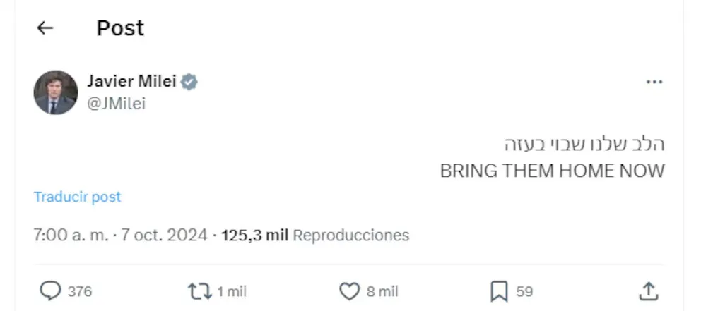Like the post with the heart icon
The image size is (701, 311).
[350, 291]
